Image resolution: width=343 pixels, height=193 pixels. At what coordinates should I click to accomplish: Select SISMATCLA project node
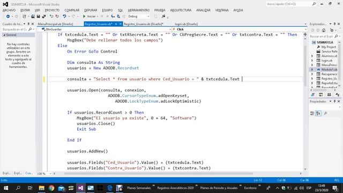tap(325, 42)
